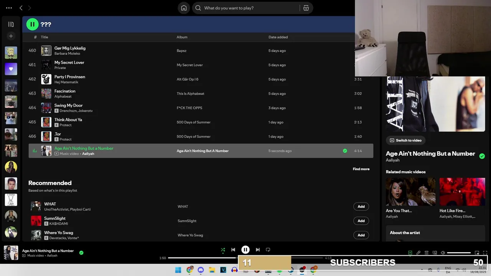Open the three-dot app menu
Screen dimensions: 491x276
click(x=9, y=8)
